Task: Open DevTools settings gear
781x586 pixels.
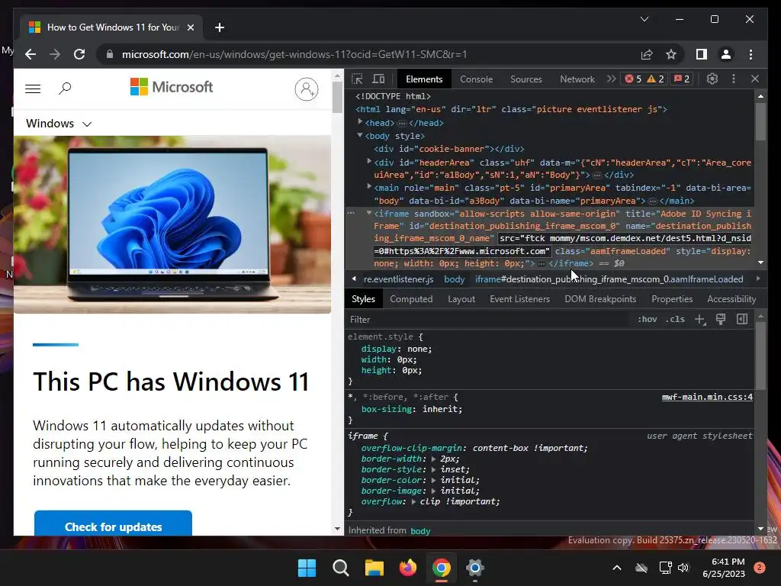Action: tap(712, 79)
